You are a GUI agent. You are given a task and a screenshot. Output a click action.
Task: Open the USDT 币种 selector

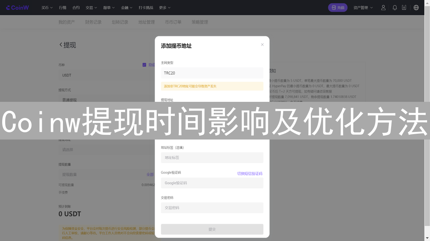(x=107, y=75)
